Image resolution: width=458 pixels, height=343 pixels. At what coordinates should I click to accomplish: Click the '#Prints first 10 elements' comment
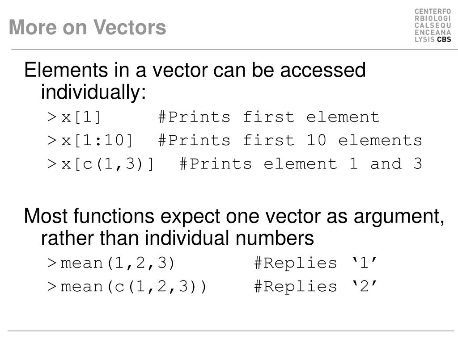[290, 141]
